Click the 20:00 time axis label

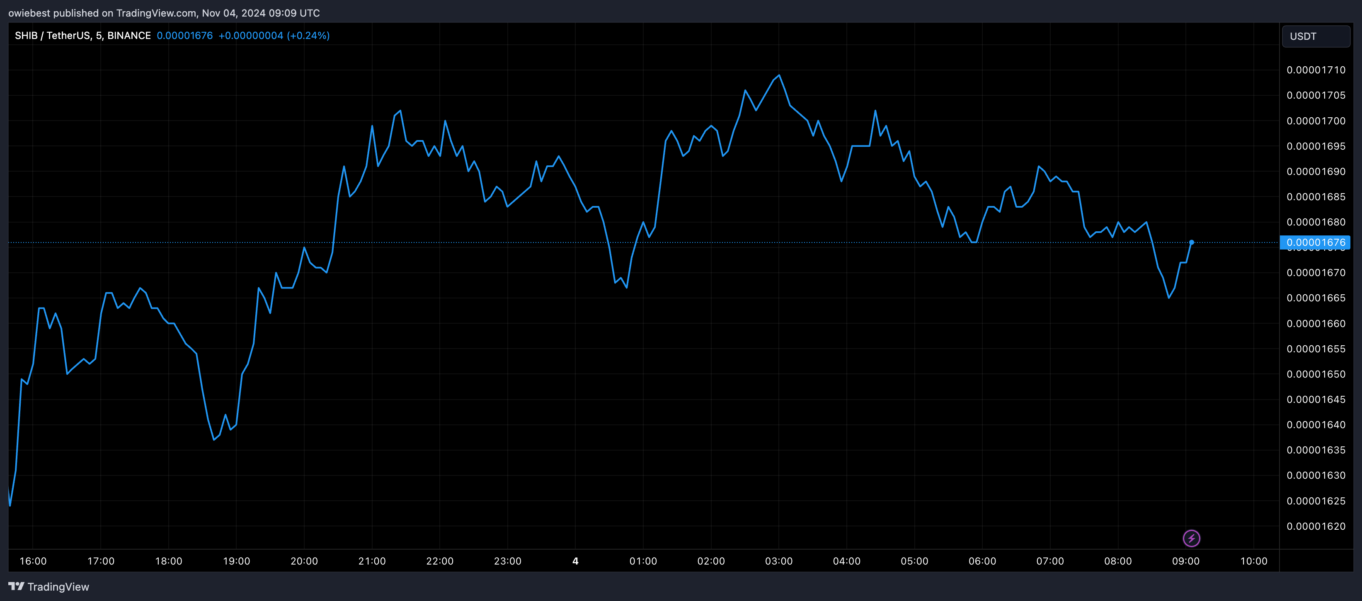(304, 561)
